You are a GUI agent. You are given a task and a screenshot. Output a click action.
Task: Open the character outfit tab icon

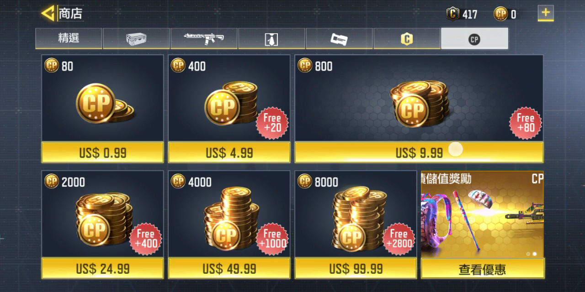pyautogui.click(x=271, y=38)
